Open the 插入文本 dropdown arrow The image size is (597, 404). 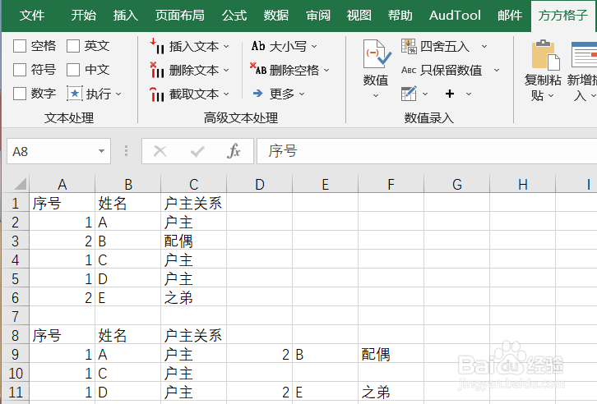(226, 46)
